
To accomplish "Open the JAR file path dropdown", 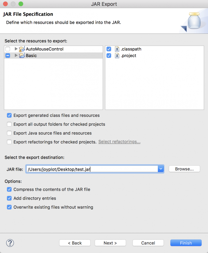I will coord(161,169).
